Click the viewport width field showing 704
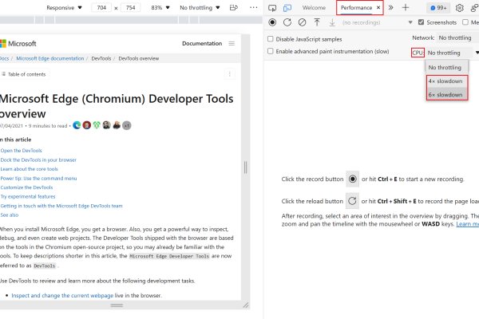Image resolution: width=479 pixels, height=319 pixels. [x=101, y=7]
